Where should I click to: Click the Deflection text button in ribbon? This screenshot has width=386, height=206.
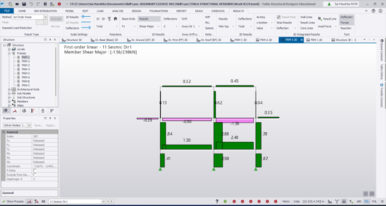tap(346, 17)
